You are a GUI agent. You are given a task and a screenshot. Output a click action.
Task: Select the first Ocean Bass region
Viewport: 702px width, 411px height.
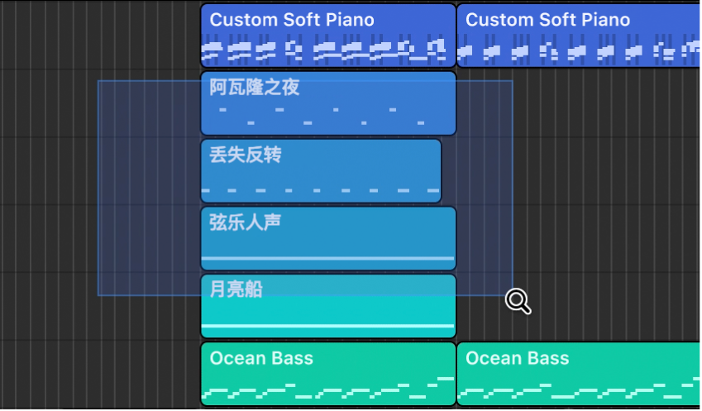pos(328,375)
